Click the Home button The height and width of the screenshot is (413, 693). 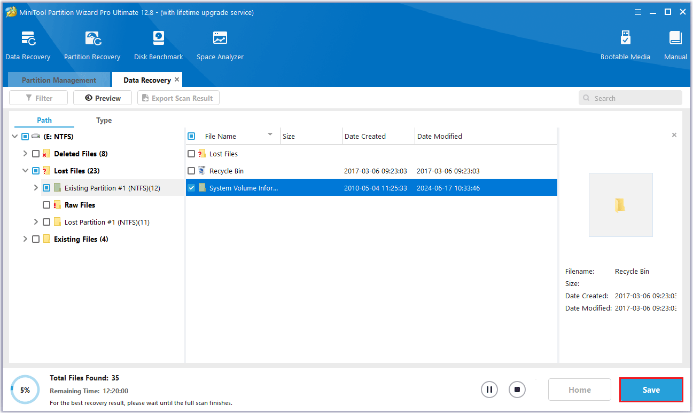(580, 390)
